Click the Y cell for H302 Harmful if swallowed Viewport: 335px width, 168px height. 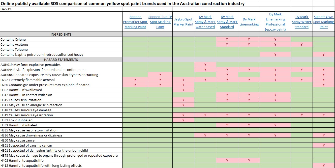(x=184, y=90)
